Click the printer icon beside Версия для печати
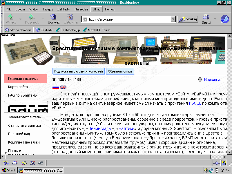 (200, 79)
